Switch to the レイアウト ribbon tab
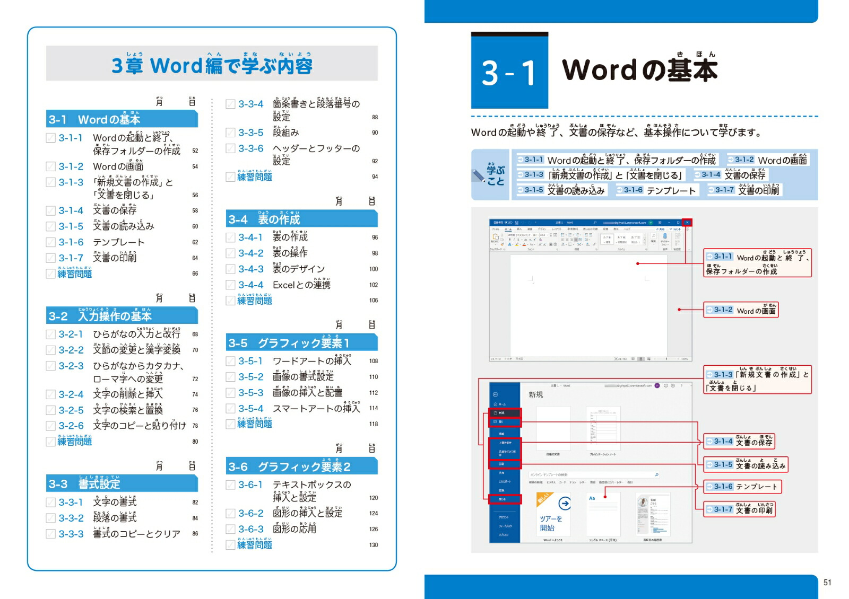Screen dimensions: 849x599 click(x=557, y=229)
